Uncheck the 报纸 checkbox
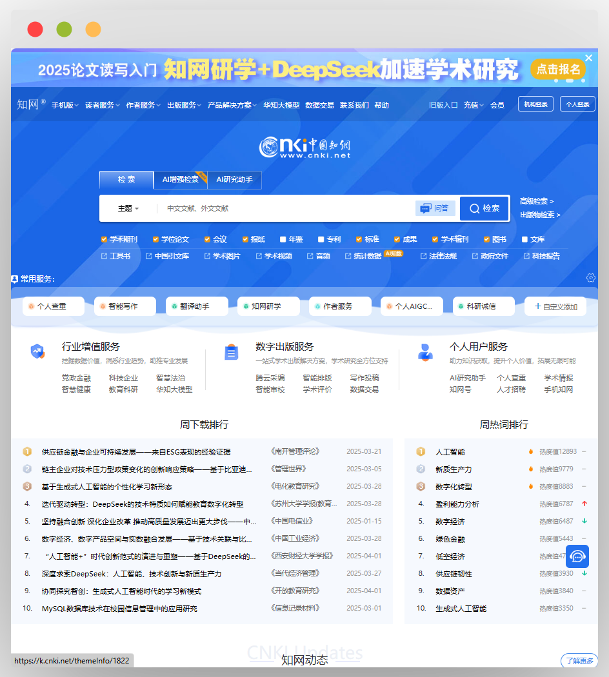The image size is (609, 677). [x=245, y=239]
